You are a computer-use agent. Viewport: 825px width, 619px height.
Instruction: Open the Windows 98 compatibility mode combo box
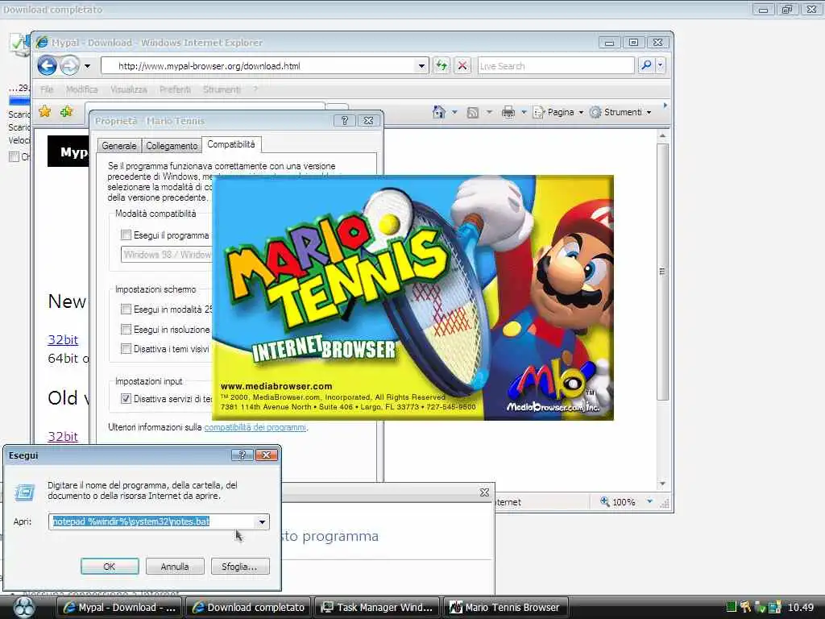pyautogui.click(x=166, y=254)
